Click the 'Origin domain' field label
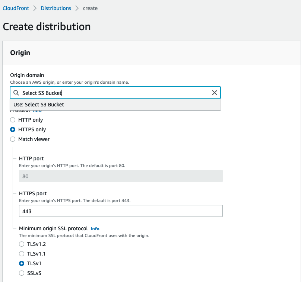Screen dimensions: 301x282 tap(27, 75)
